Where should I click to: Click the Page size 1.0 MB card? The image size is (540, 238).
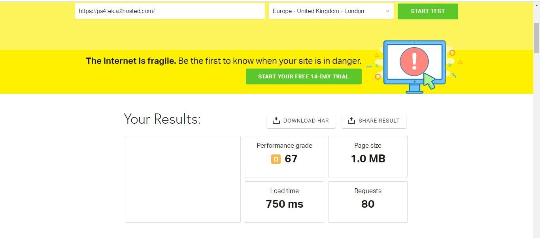click(368, 156)
